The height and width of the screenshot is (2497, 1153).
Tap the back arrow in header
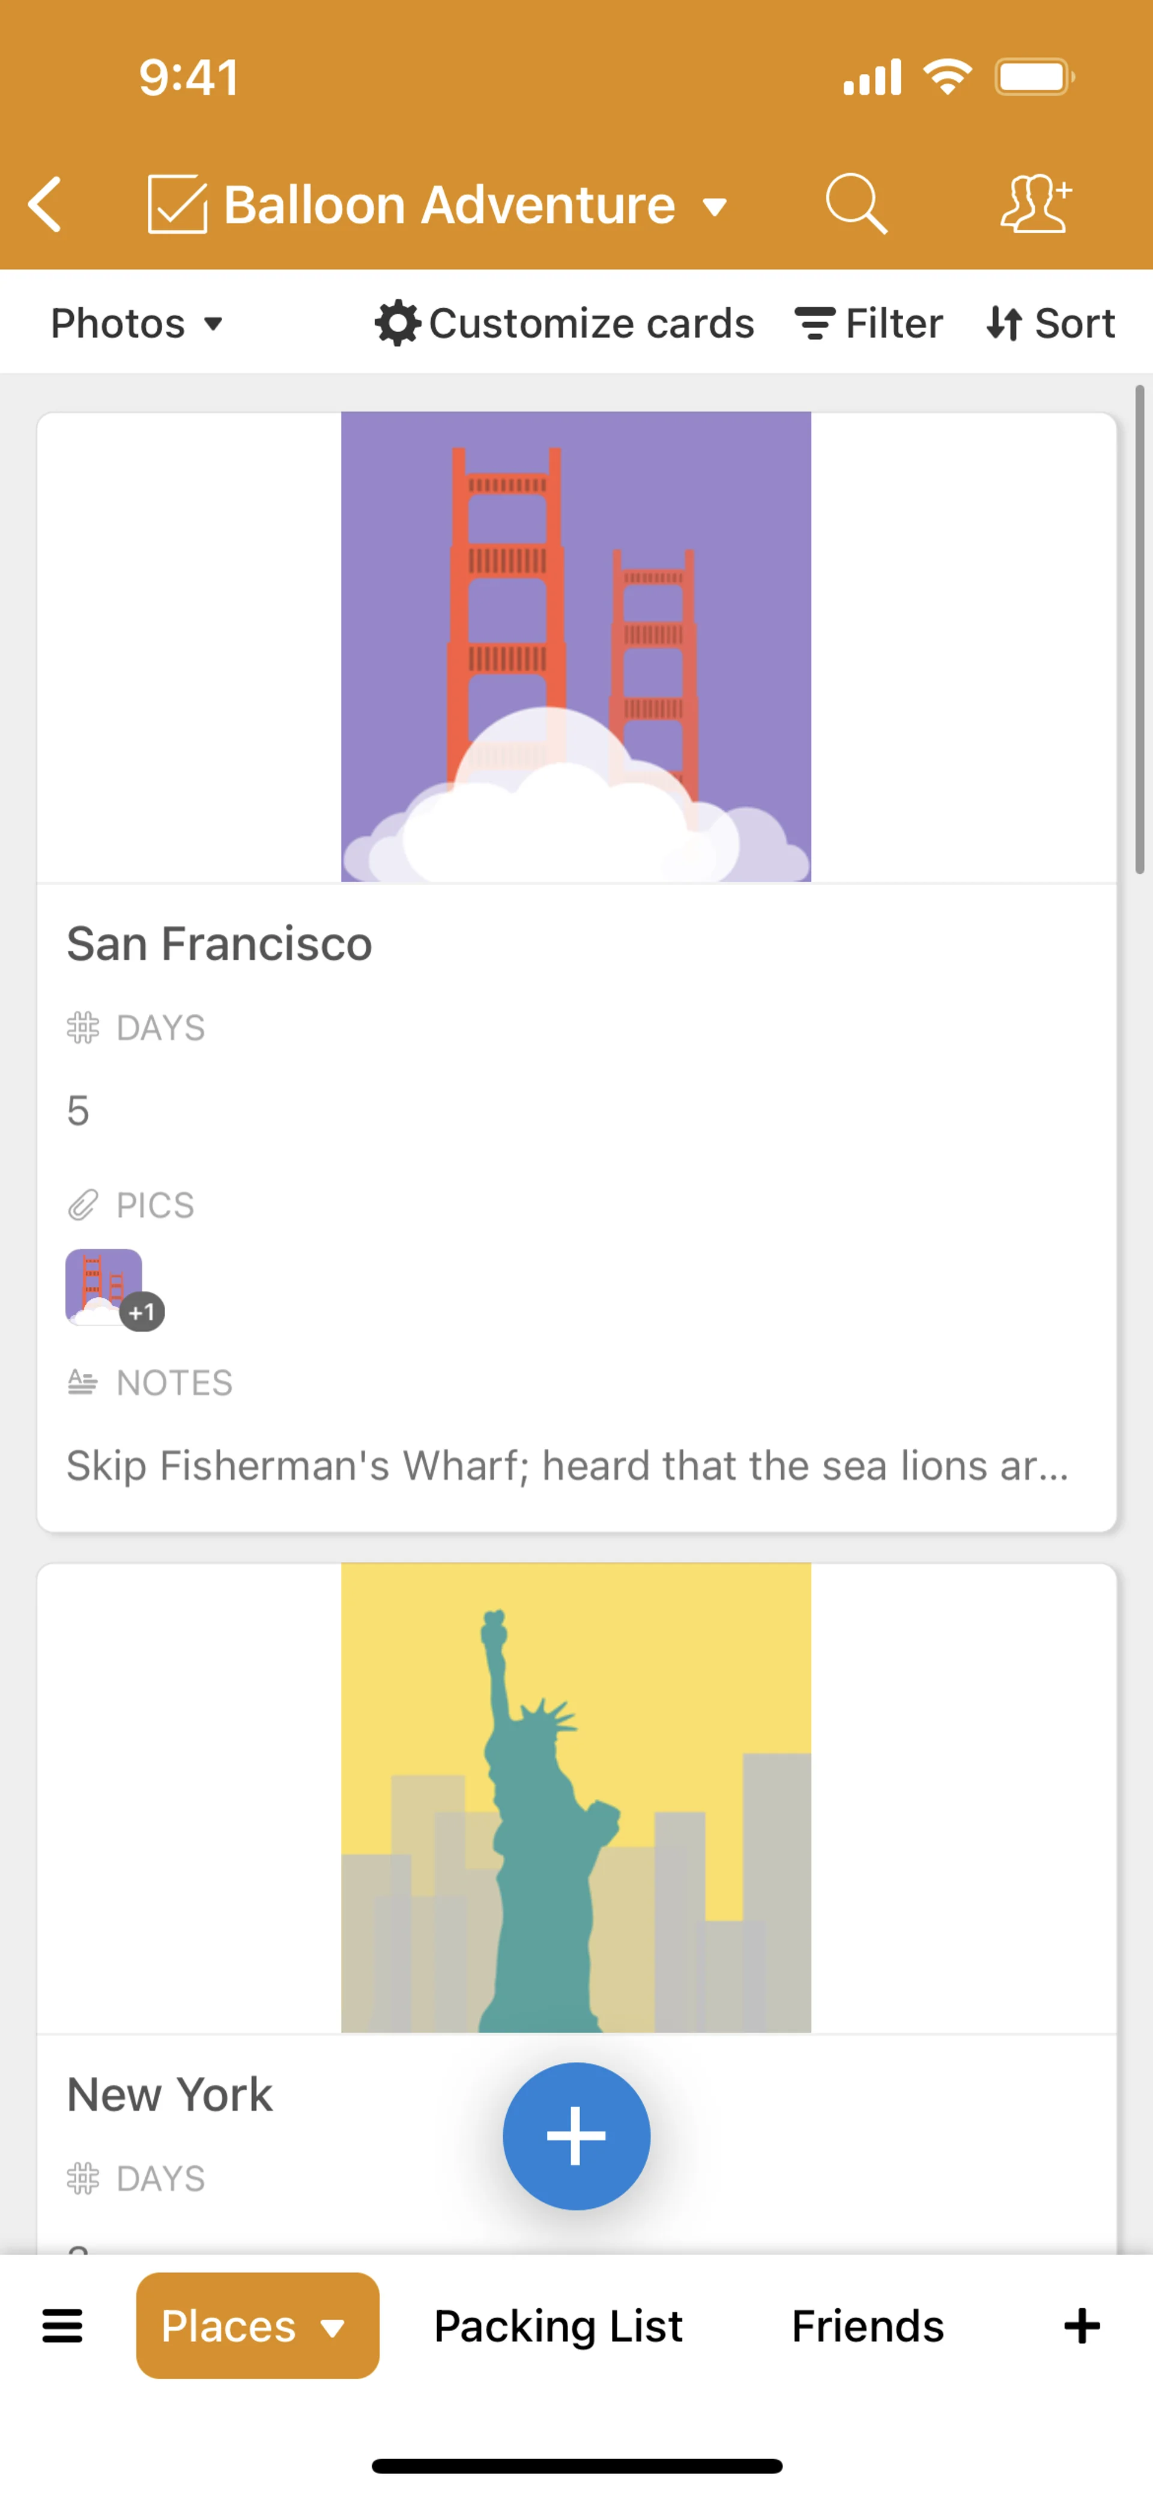coord(46,204)
